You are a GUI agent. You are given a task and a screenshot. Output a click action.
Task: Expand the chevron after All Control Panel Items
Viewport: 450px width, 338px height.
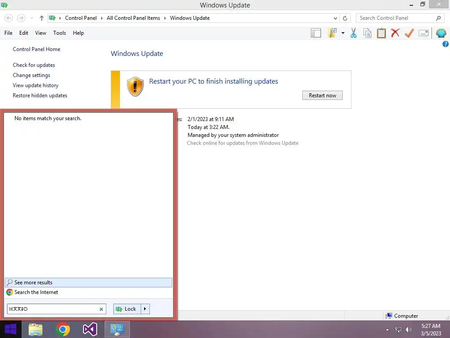point(165,18)
